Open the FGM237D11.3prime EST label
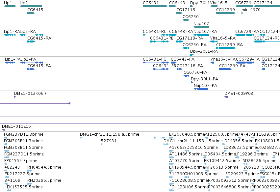The width and height of the screenshot is (280, 192). [x=24, y=134]
